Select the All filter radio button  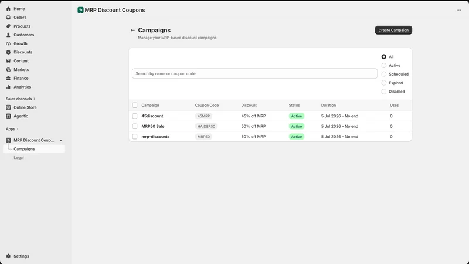click(x=384, y=56)
